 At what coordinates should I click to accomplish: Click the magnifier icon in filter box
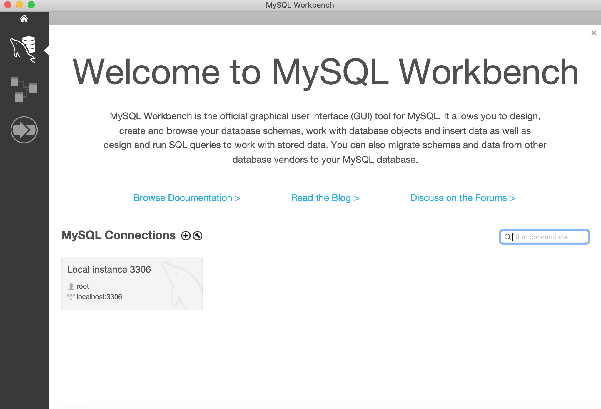click(507, 237)
